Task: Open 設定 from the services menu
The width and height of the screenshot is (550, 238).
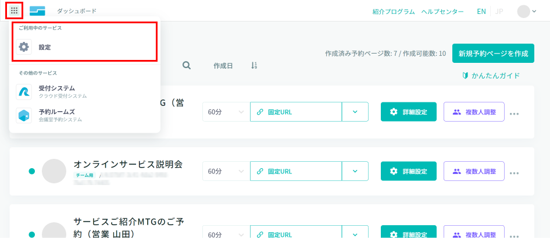Action: pyautogui.click(x=44, y=47)
